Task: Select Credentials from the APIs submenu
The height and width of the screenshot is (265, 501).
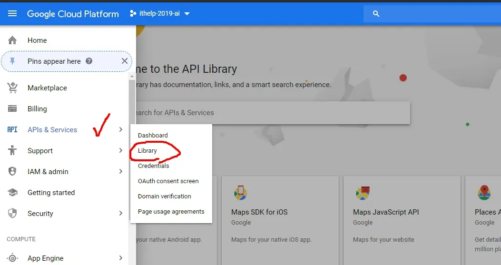Action: (153, 166)
